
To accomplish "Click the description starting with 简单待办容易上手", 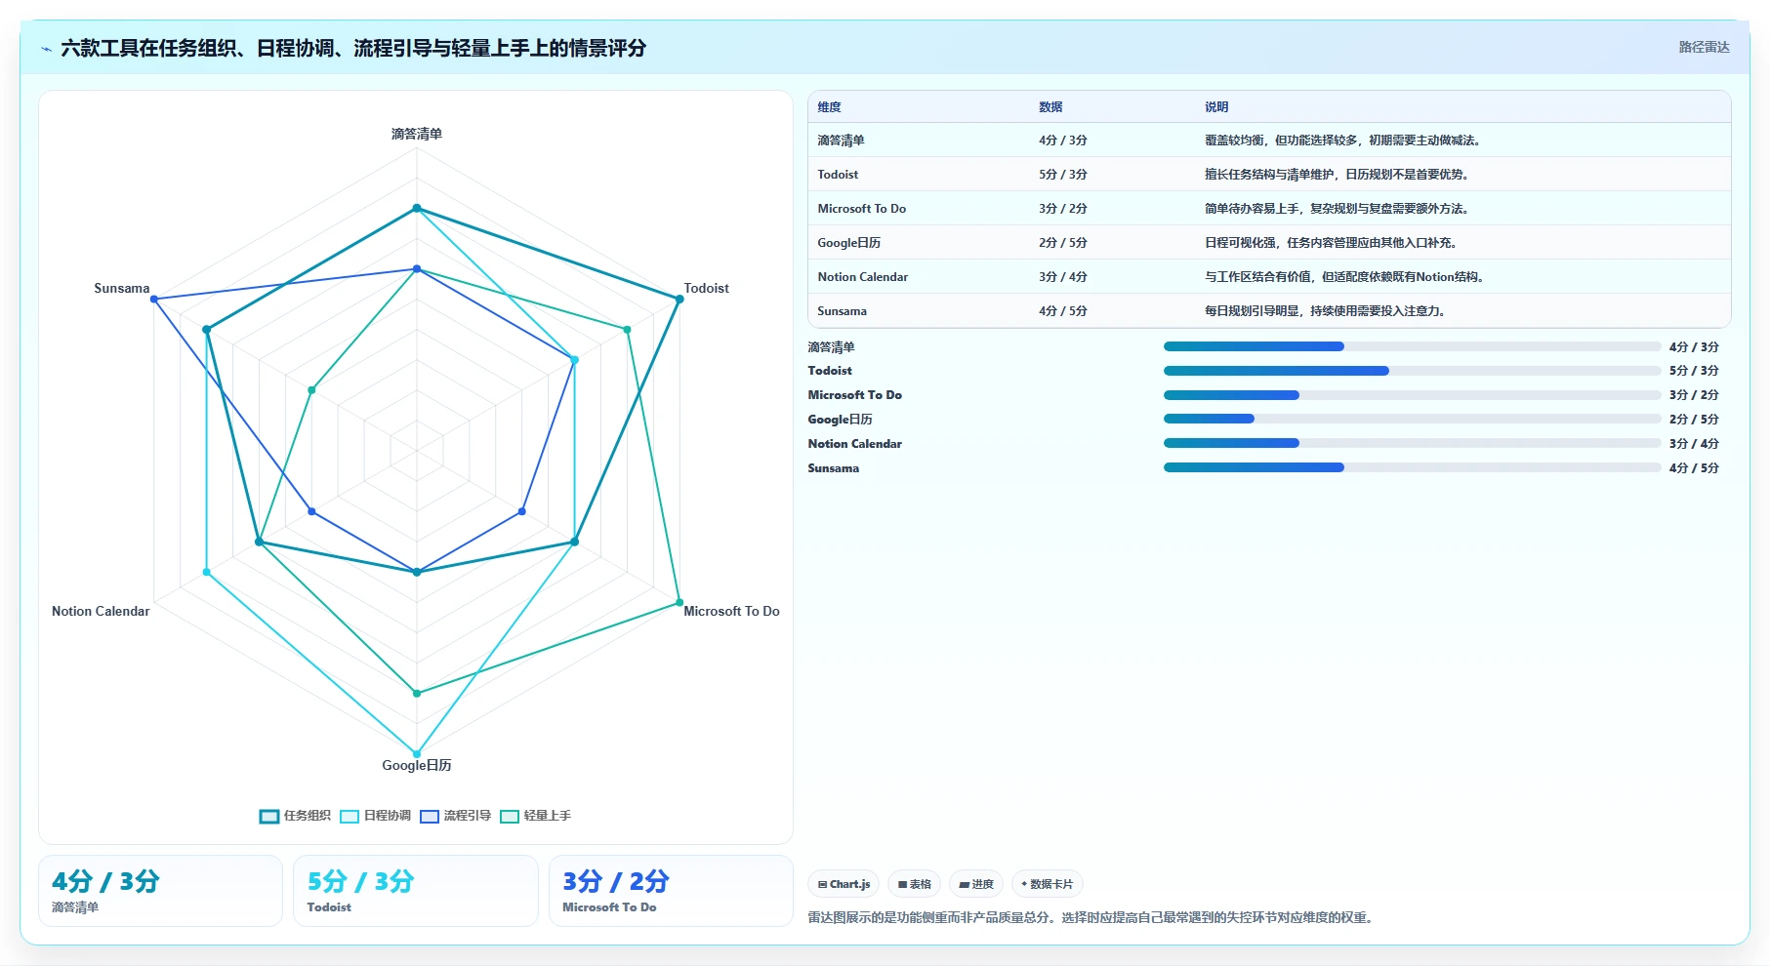I will click(x=1338, y=209).
